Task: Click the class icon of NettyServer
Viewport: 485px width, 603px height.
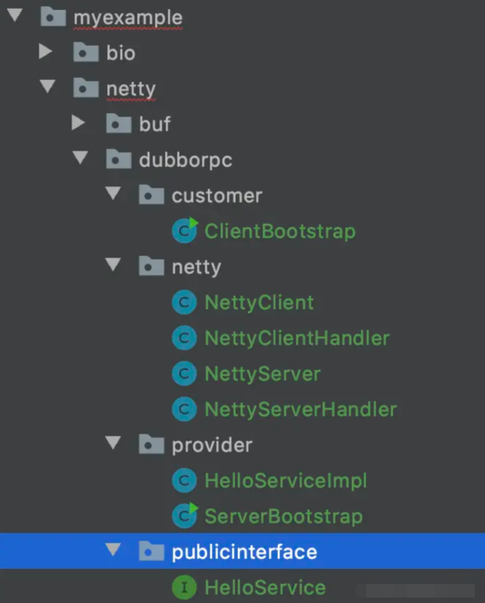Action: point(184,373)
